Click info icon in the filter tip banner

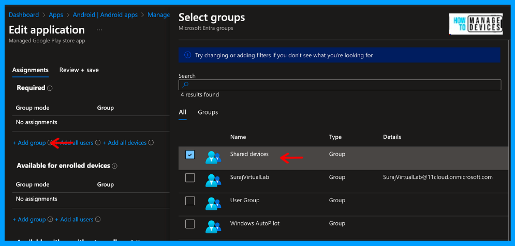187,55
